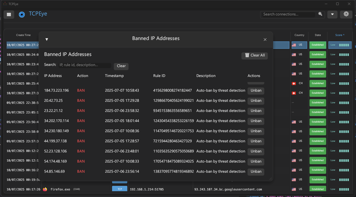This screenshot has width=356, height=197.
Task: Click the TCPEye eye logo
Action: pyautogui.click(x=22, y=14)
